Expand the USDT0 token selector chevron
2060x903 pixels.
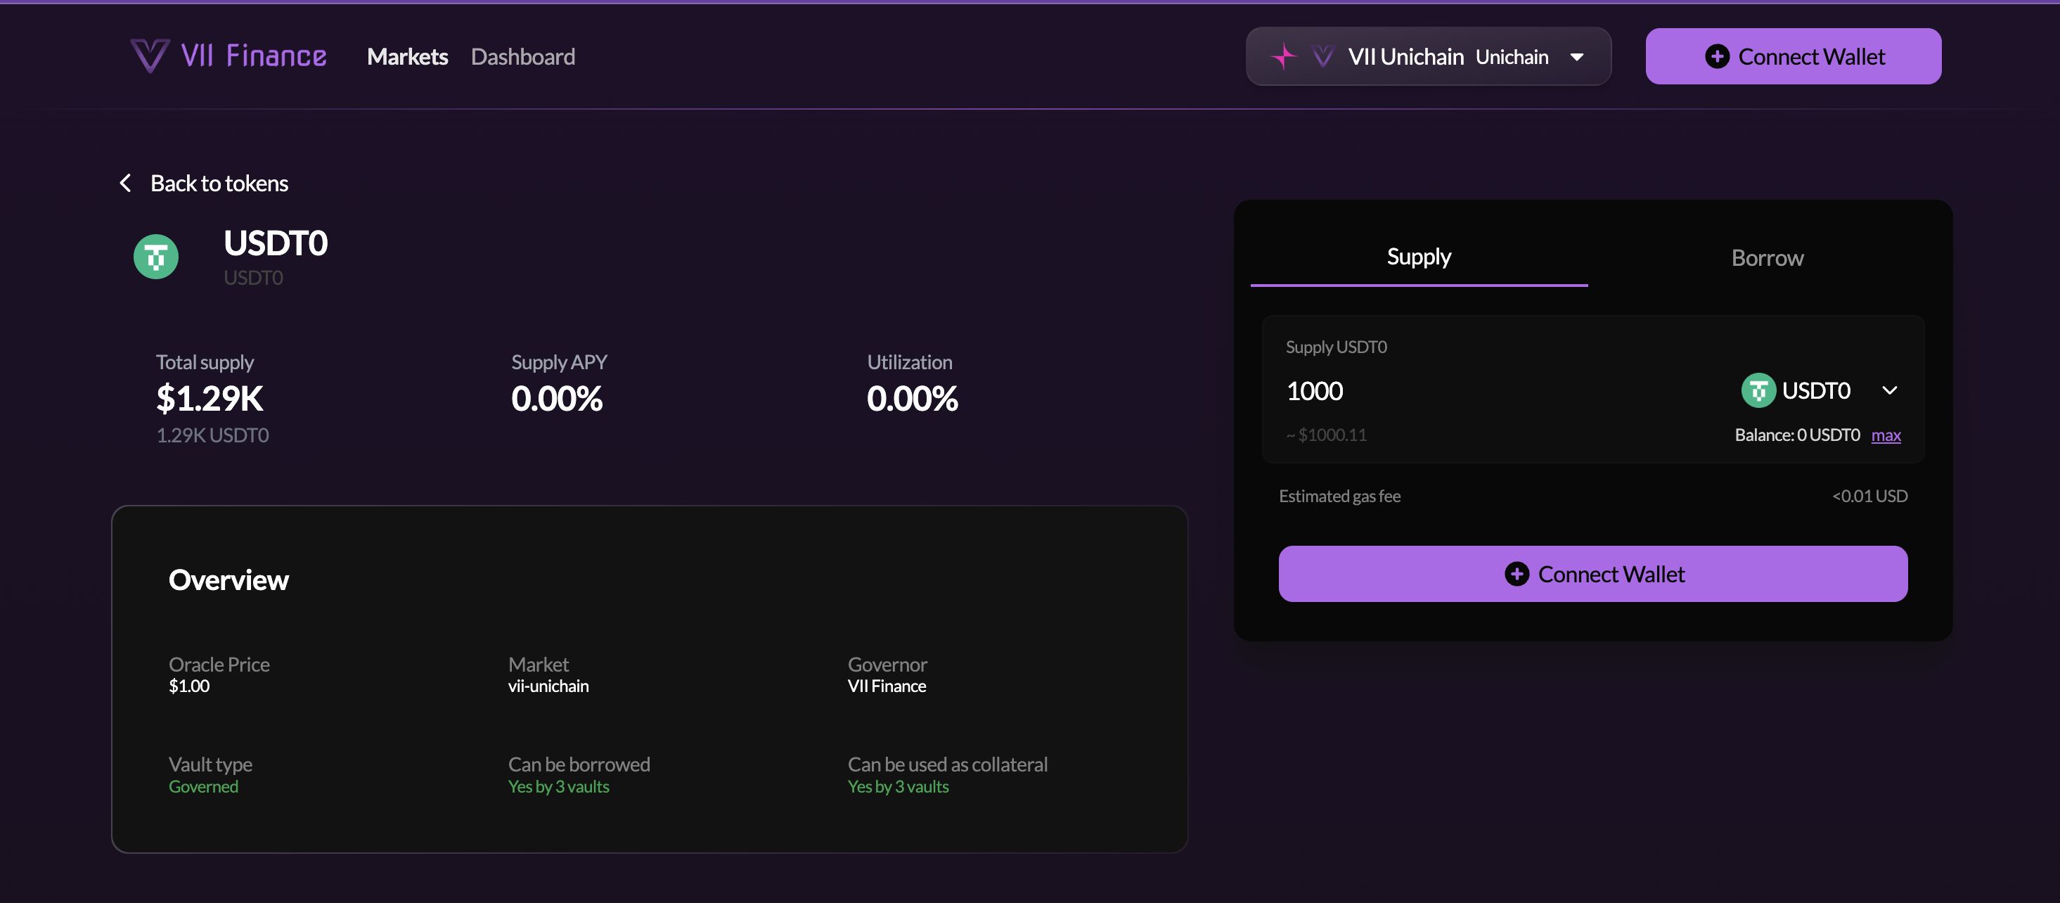[1889, 390]
